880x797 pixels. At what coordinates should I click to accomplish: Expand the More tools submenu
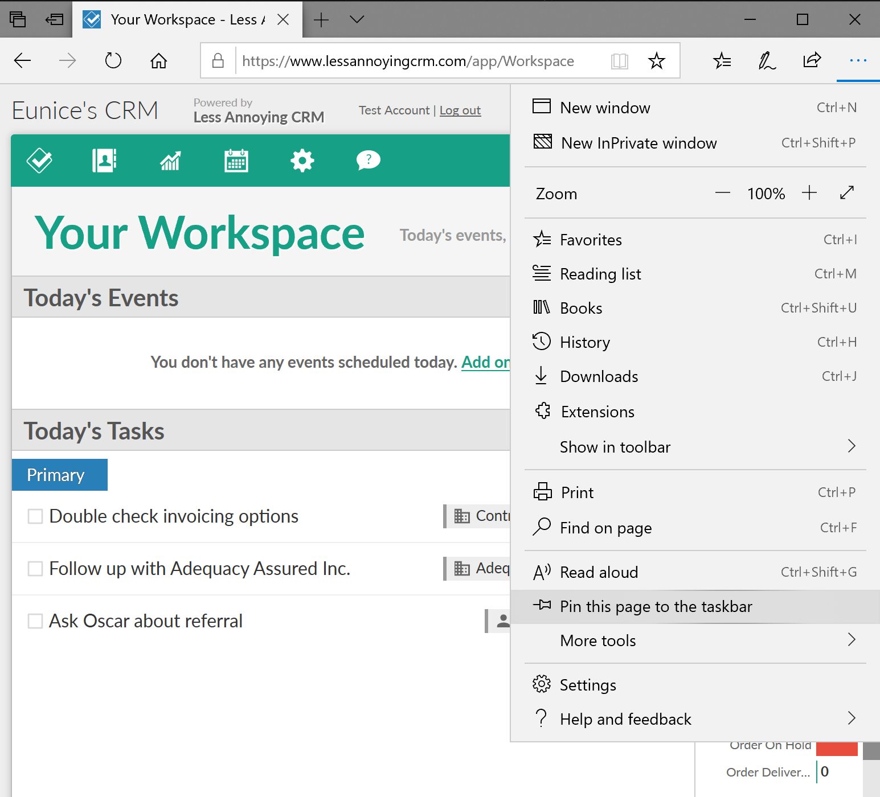point(695,640)
